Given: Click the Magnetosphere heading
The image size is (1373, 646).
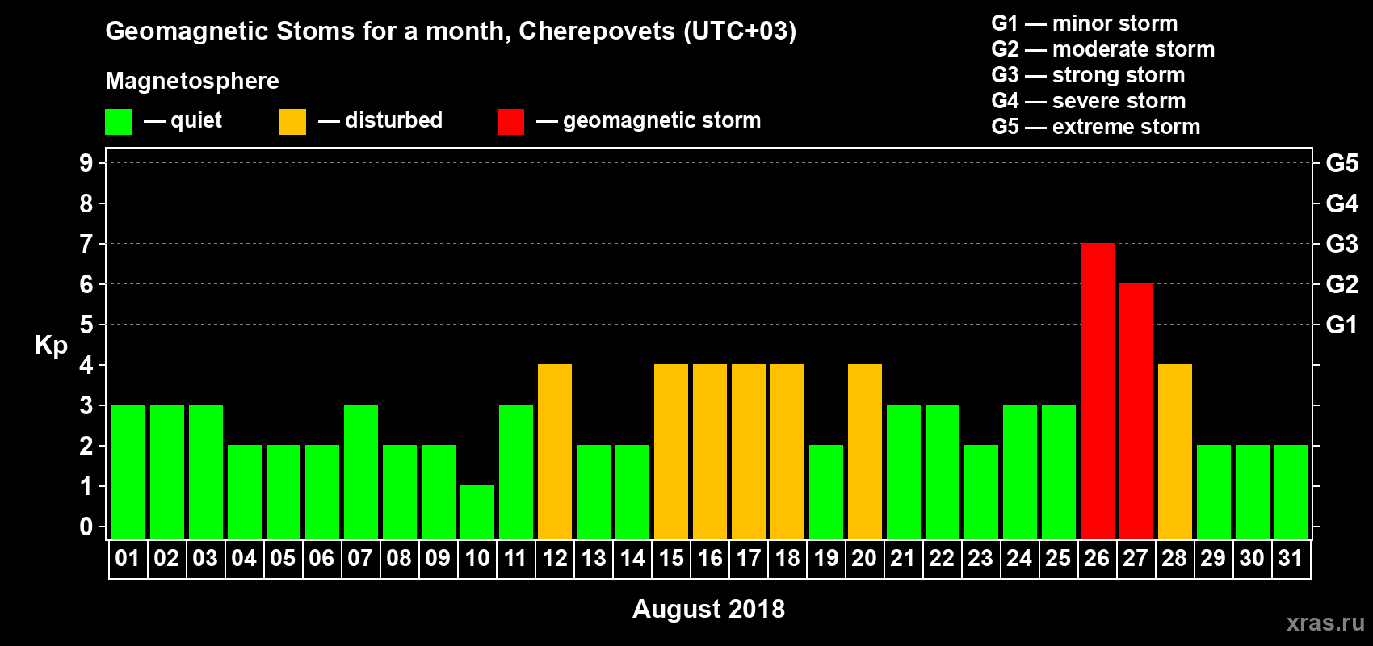Looking at the screenshot, I should 192,82.
